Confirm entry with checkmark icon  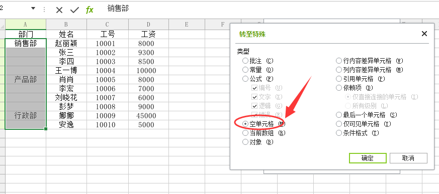[x=74, y=10]
